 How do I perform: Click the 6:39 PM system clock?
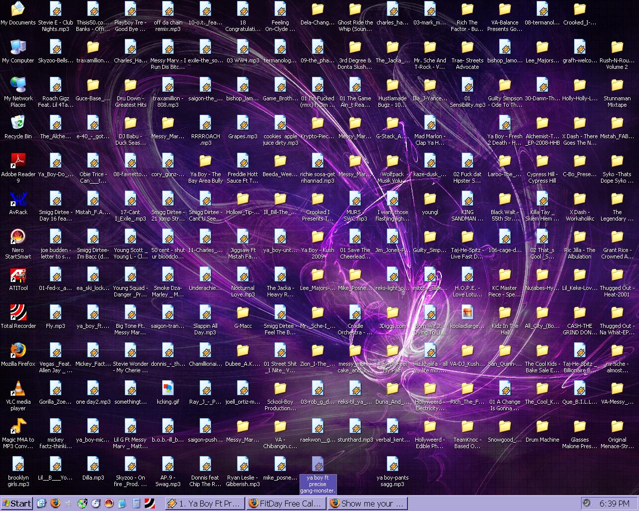tap(614, 504)
